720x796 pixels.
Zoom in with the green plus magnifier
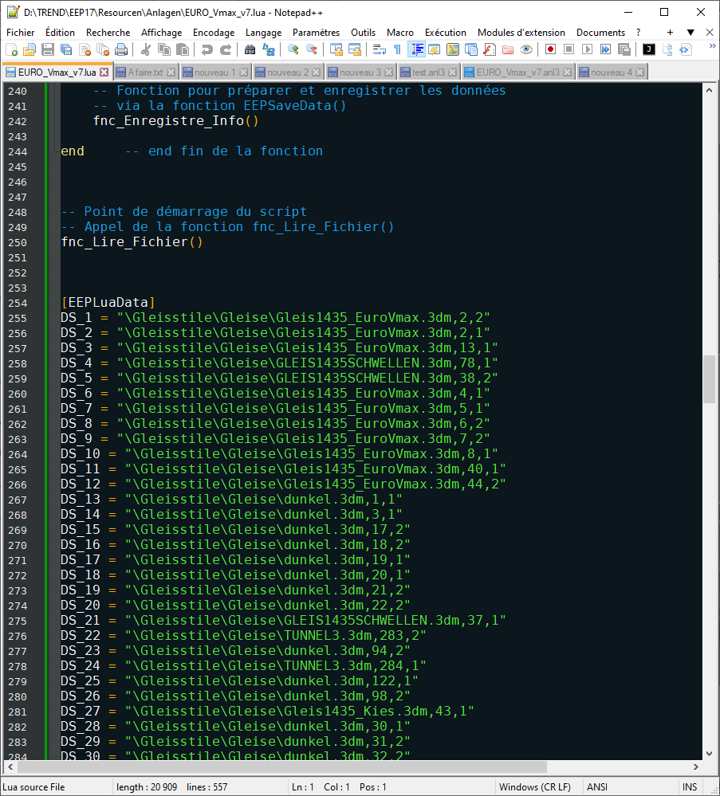point(293,49)
